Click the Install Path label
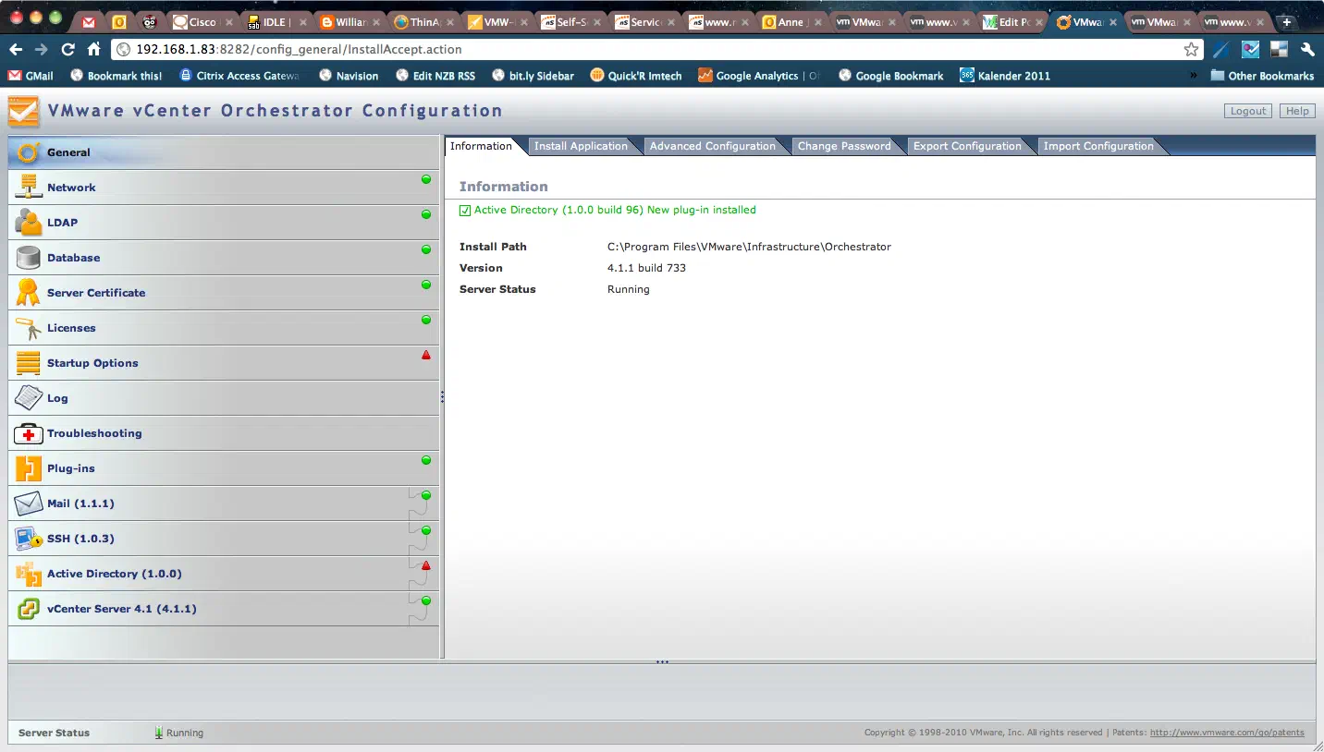The height and width of the screenshot is (752, 1324). tap(493, 247)
